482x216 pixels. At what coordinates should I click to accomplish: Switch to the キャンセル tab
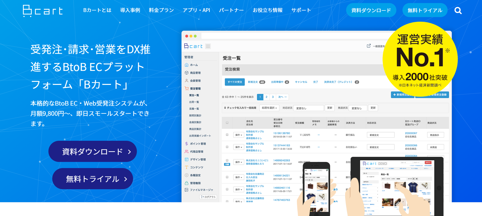coord(301,82)
